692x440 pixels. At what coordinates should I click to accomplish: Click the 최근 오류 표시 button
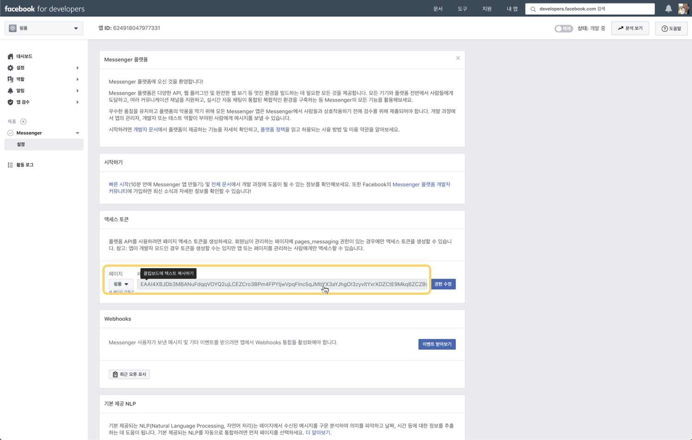(x=129, y=374)
